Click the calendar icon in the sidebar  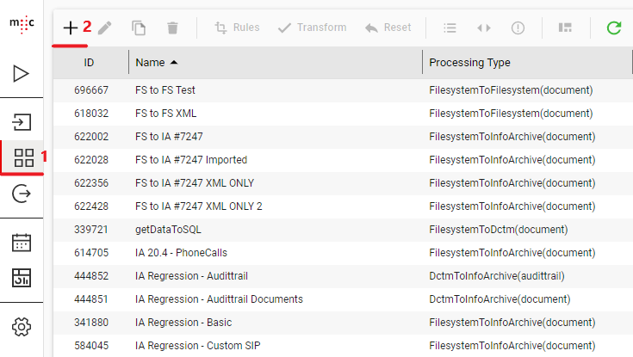[22, 243]
